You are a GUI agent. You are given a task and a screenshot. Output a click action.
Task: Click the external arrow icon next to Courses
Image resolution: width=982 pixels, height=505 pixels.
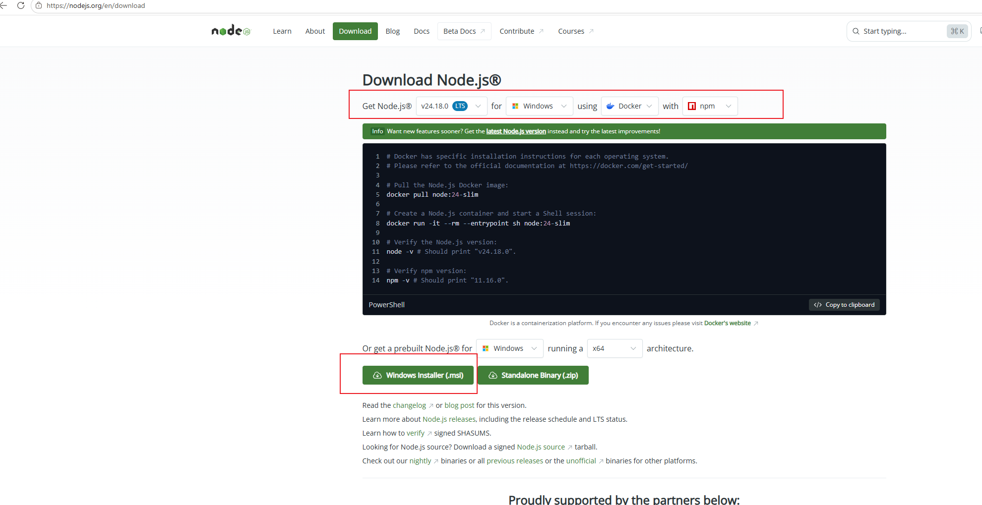591,31
